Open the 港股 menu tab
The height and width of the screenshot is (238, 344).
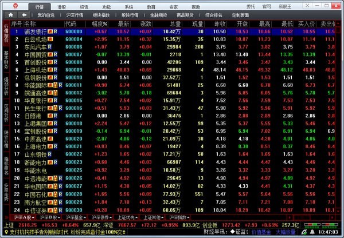62,7
